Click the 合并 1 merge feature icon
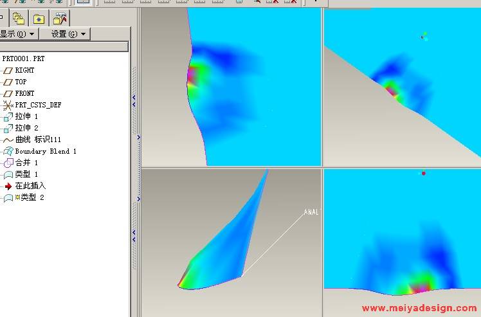The image size is (481, 317). 8,163
